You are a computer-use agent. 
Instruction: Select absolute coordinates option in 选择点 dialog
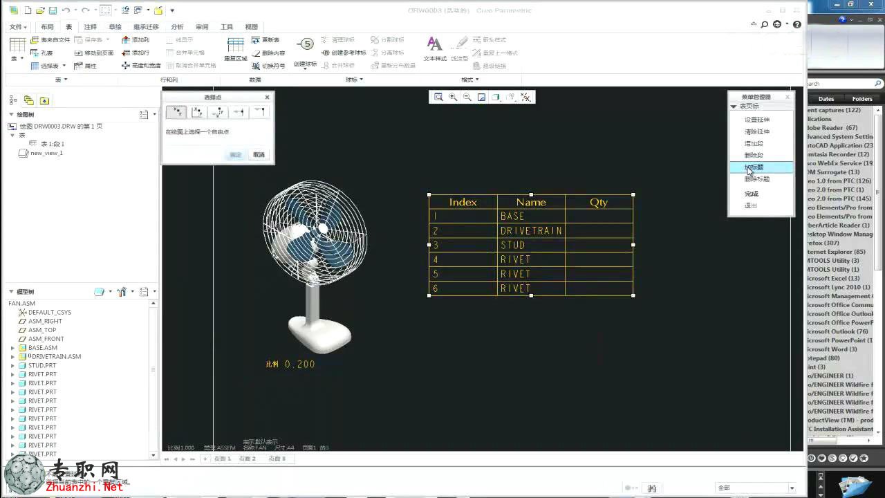(197, 112)
